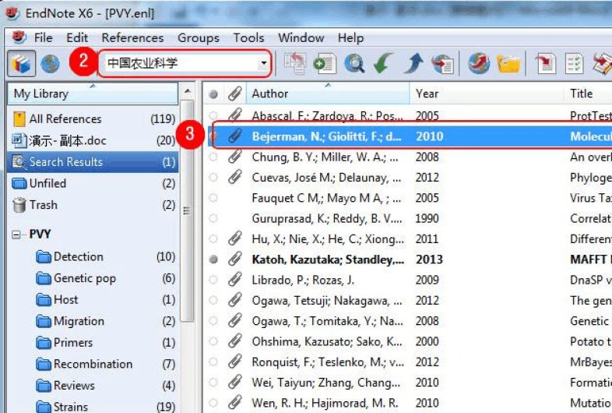612x413 pixels.
Task: Sort by Author column header
Action: (329, 94)
